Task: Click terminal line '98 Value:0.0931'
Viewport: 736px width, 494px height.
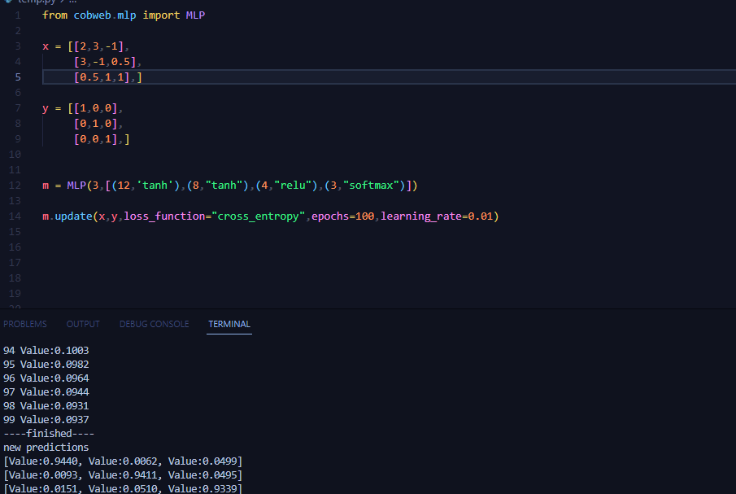Action: pyautogui.click(x=46, y=406)
